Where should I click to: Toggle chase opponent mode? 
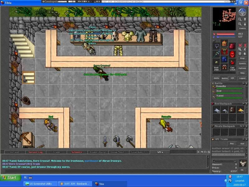point(245,50)
